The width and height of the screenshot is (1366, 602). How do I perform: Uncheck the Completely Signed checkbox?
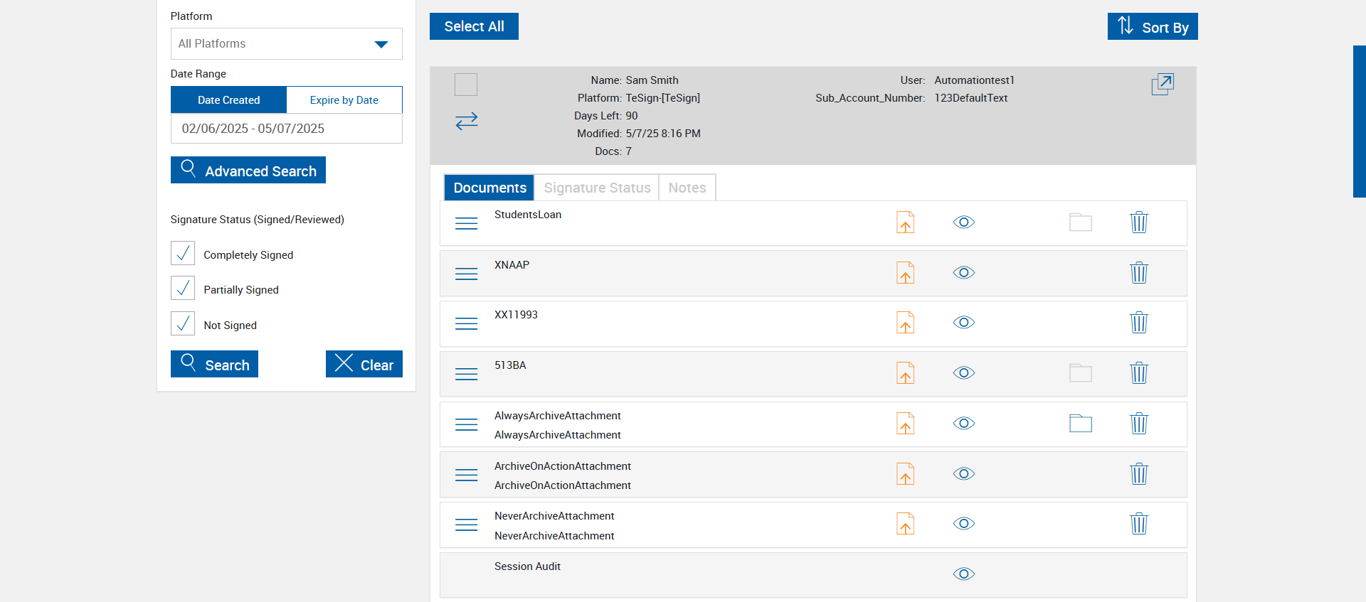(x=183, y=253)
